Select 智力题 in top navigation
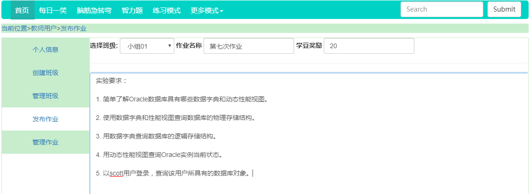 point(132,10)
